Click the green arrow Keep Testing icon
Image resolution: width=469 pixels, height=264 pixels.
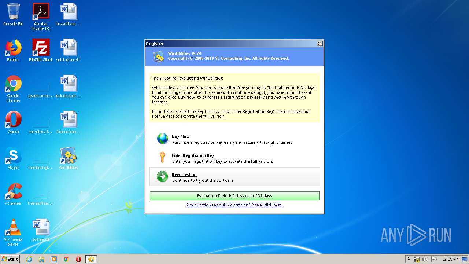coord(162,177)
